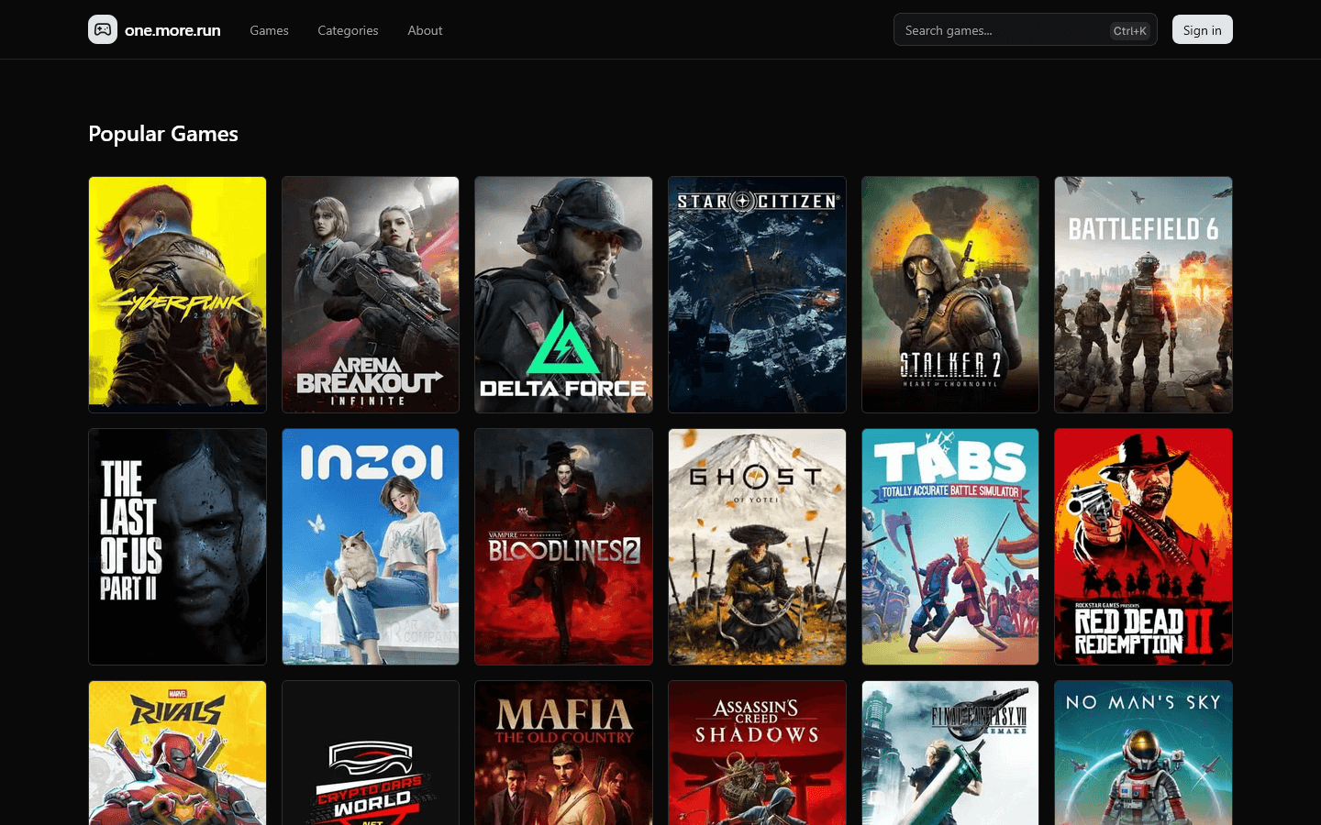Click the Ctrl+K shortcut badge

[x=1129, y=30]
